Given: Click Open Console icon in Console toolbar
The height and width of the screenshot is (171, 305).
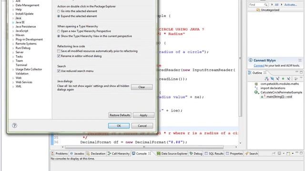Looking at the screenshot, I should pos(288,153).
